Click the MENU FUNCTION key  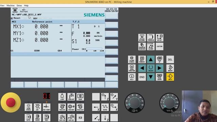tap(132, 68)
